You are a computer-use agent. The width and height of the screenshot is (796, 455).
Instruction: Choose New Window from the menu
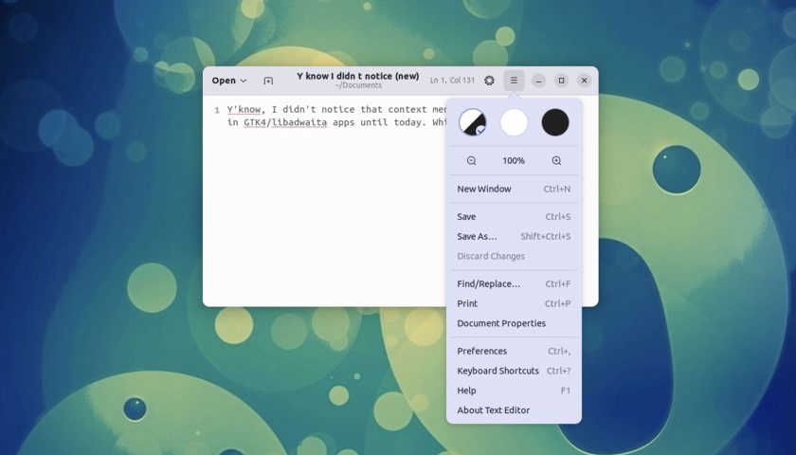point(514,189)
